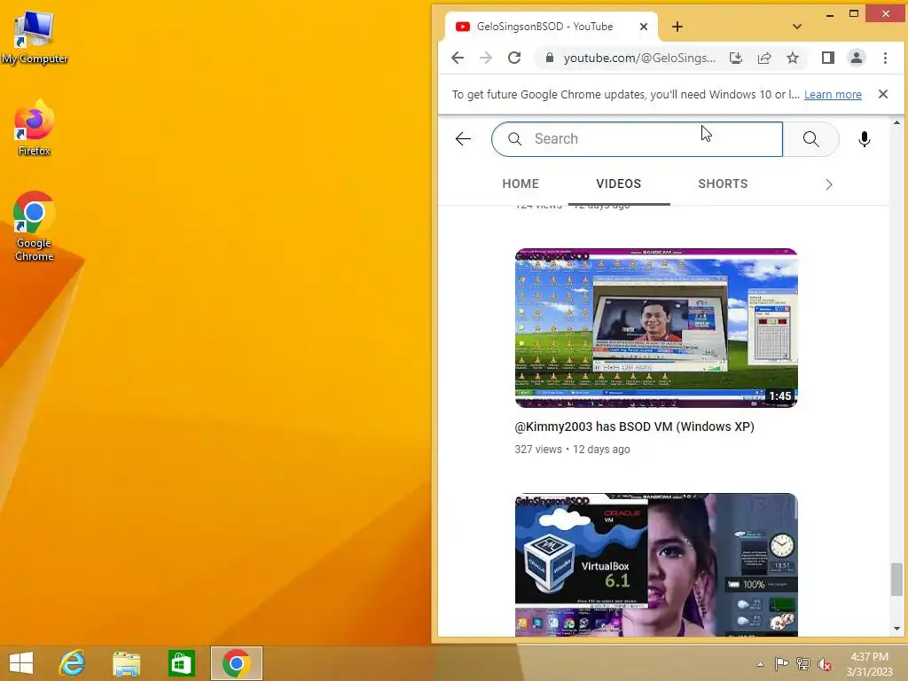Open Google Chrome desktop shortcut
This screenshot has width=908, height=681.
click(35, 226)
